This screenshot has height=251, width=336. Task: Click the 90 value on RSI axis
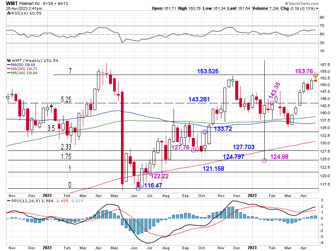322,17
